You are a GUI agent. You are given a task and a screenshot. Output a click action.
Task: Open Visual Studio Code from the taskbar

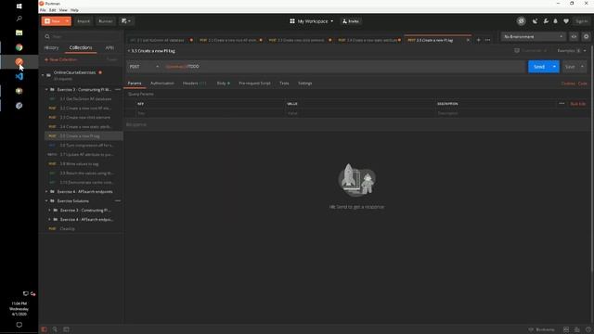pyautogui.click(x=19, y=76)
